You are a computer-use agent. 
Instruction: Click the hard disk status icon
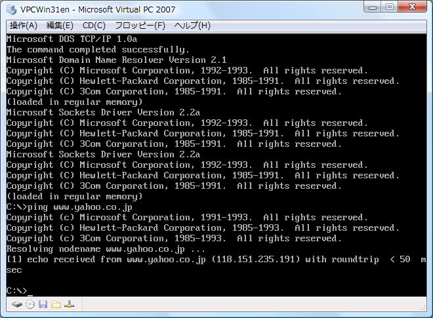pyautogui.click(x=17, y=305)
